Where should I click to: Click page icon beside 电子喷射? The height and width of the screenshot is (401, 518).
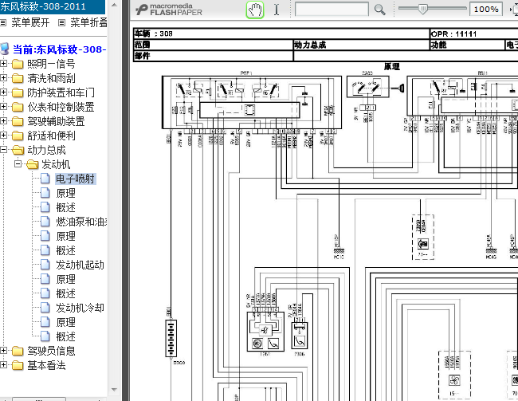coord(45,179)
